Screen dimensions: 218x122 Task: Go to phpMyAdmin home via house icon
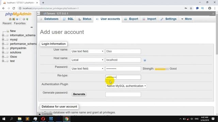coord(10,19)
